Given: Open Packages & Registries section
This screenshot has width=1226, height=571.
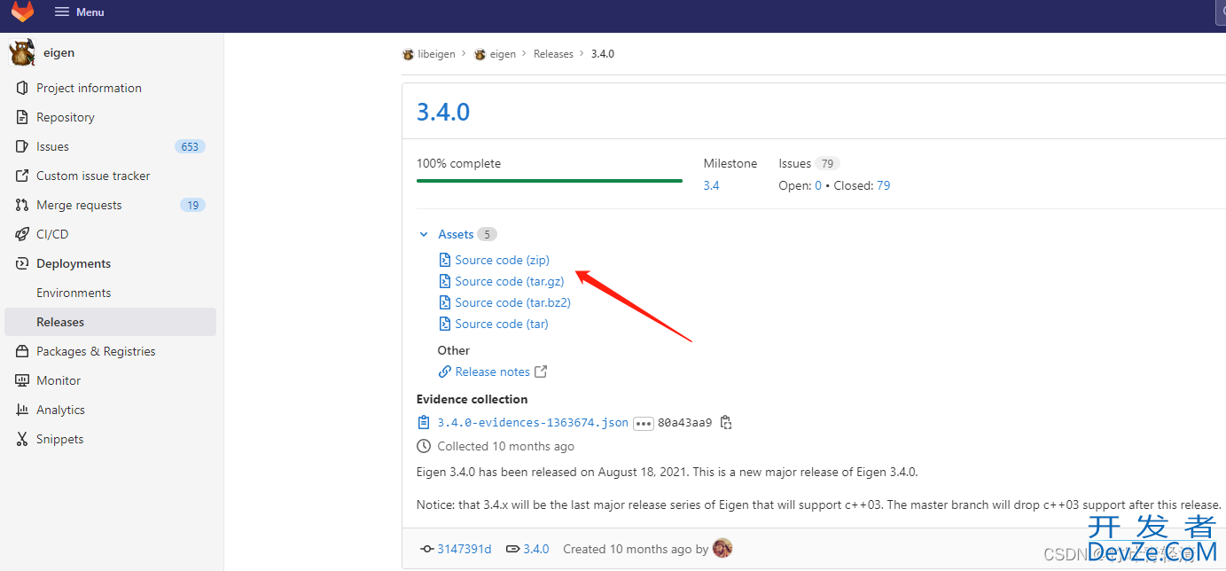Looking at the screenshot, I should pyautogui.click(x=96, y=351).
